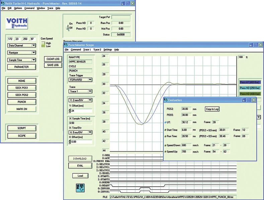Click the X Sample Time value 0.50
This screenshot has width=264, height=200.
coord(80,123)
